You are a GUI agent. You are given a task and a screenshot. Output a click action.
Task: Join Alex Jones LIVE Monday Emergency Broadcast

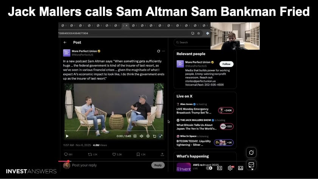click(x=194, y=111)
